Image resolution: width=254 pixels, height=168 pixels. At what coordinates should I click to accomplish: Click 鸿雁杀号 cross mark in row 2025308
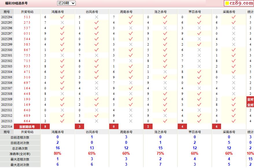62,94
